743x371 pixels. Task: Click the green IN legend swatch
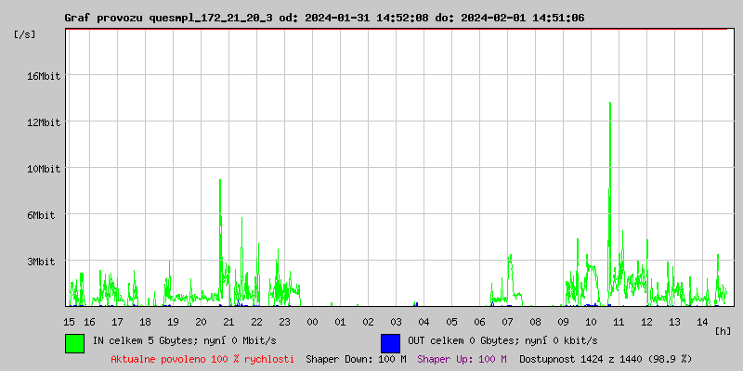[74, 342]
